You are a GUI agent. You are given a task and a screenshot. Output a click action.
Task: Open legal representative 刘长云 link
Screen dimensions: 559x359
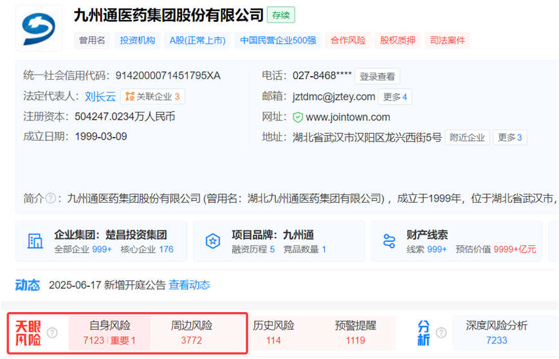click(x=100, y=97)
